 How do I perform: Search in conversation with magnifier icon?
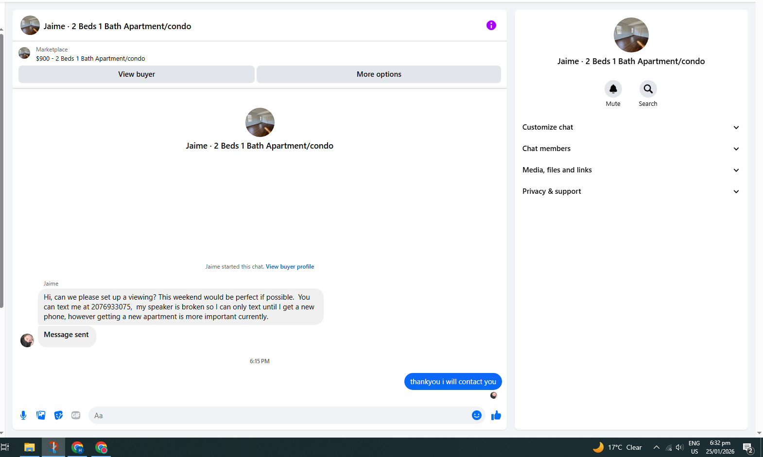pyautogui.click(x=648, y=89)
